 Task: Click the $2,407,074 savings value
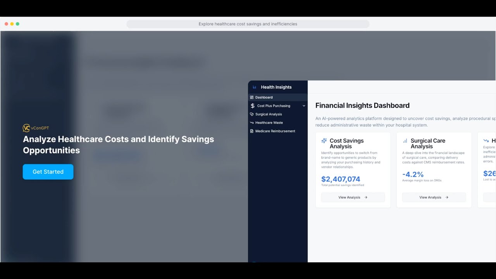pos(341,179)
